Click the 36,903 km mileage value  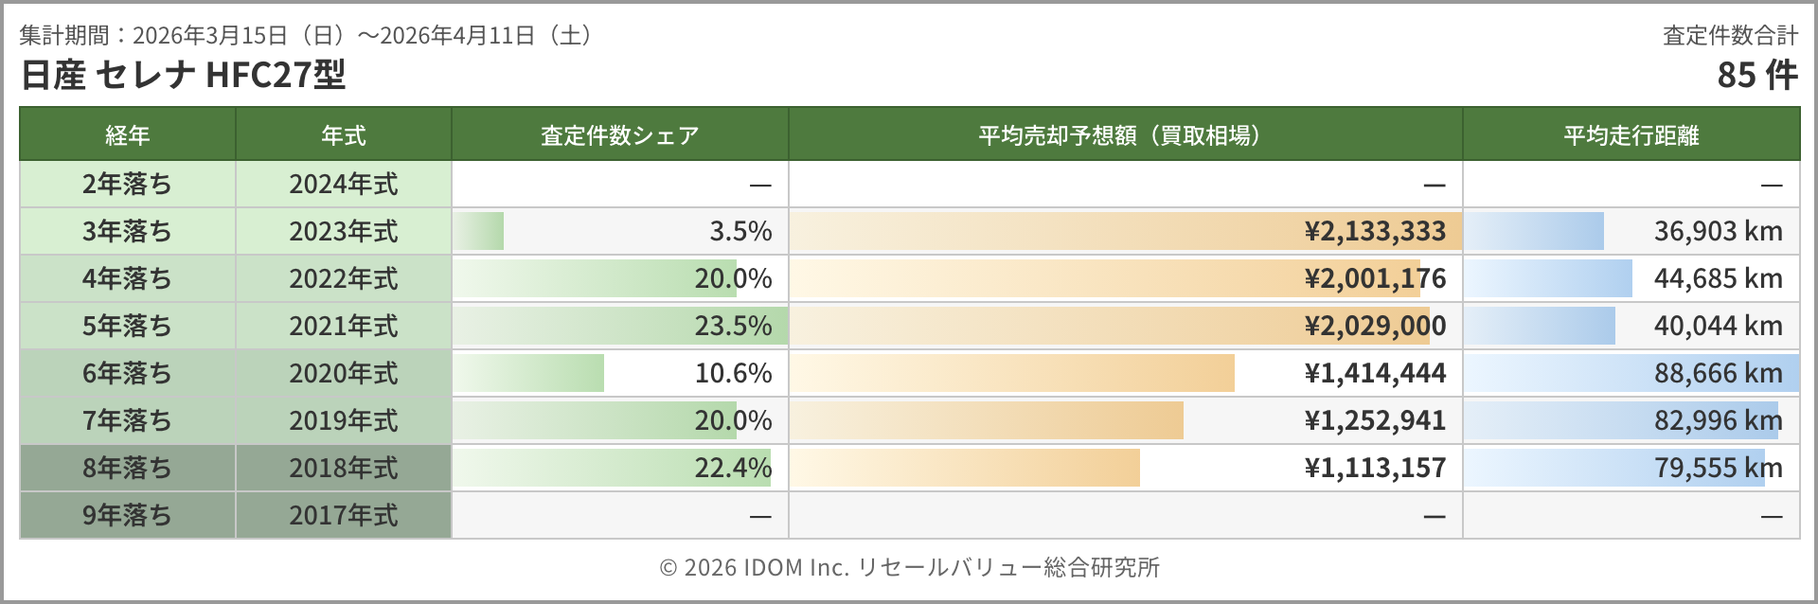click(1718, 231)
